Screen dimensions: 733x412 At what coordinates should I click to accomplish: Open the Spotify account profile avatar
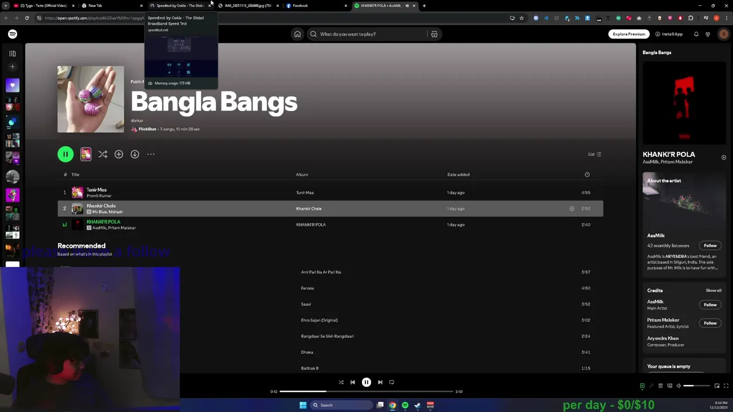click(724, 34)
